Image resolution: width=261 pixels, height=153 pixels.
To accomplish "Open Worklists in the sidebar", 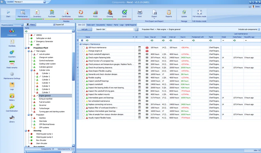I will coord(12,43).
